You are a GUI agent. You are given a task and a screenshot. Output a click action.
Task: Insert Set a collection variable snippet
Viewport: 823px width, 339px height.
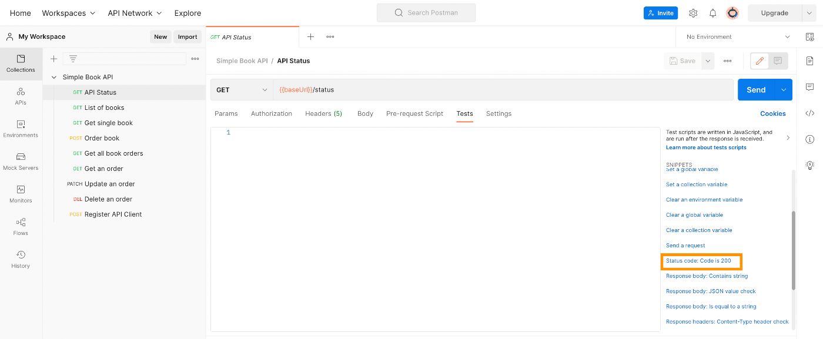coord(696,184)
